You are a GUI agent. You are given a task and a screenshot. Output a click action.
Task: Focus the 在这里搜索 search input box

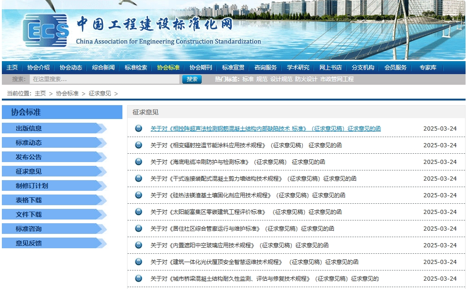pos(104,79)
